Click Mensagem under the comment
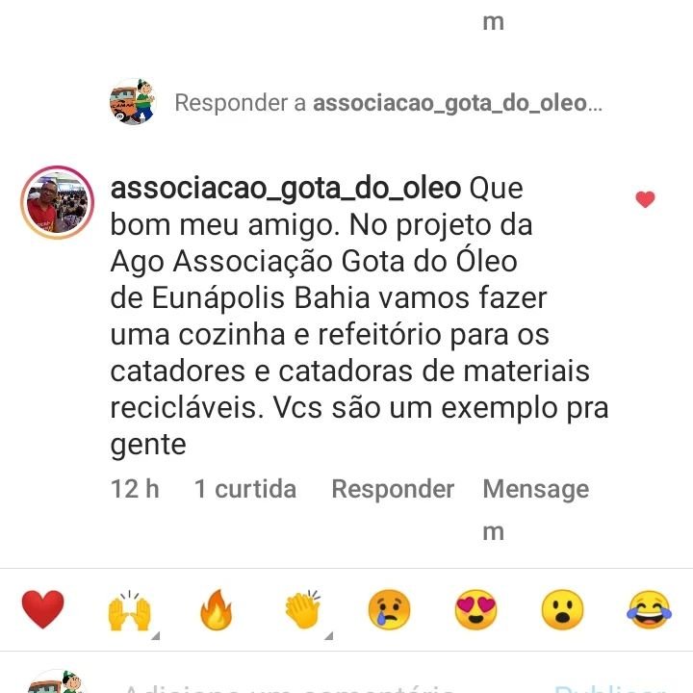The height and width of the screenshot is (693, 693). tap(536, 509)
